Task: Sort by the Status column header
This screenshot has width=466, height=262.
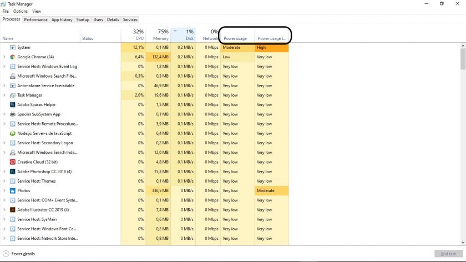Action: [x=100, y=35]
